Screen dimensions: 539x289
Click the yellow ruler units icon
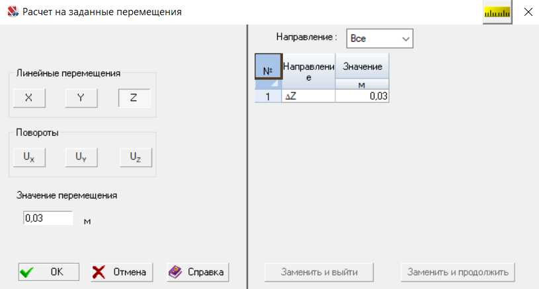click(497, 13)
